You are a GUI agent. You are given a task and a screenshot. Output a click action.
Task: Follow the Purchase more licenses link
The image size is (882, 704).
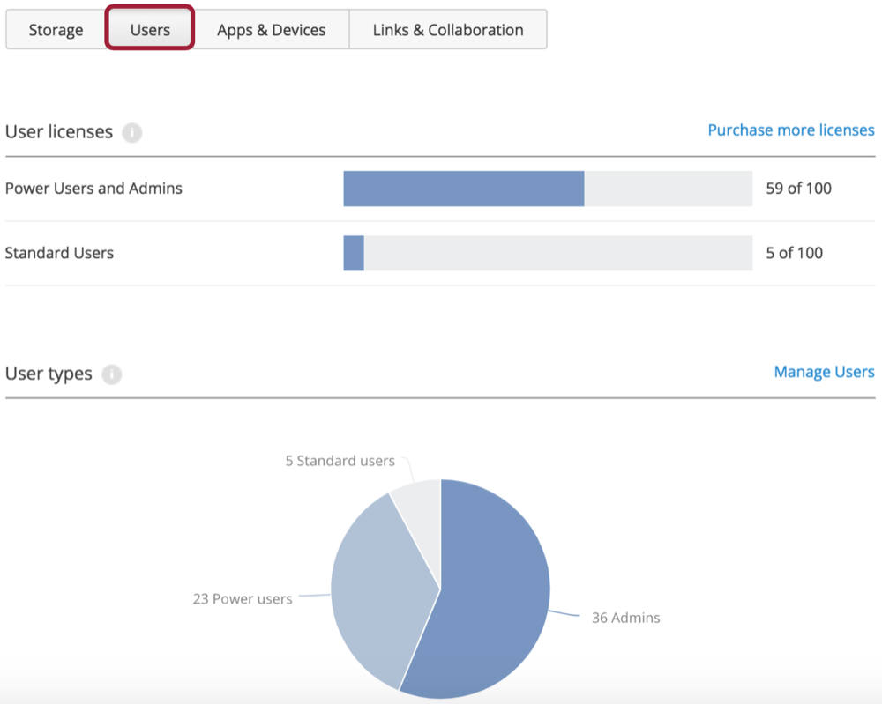click(x=791, y=130)
